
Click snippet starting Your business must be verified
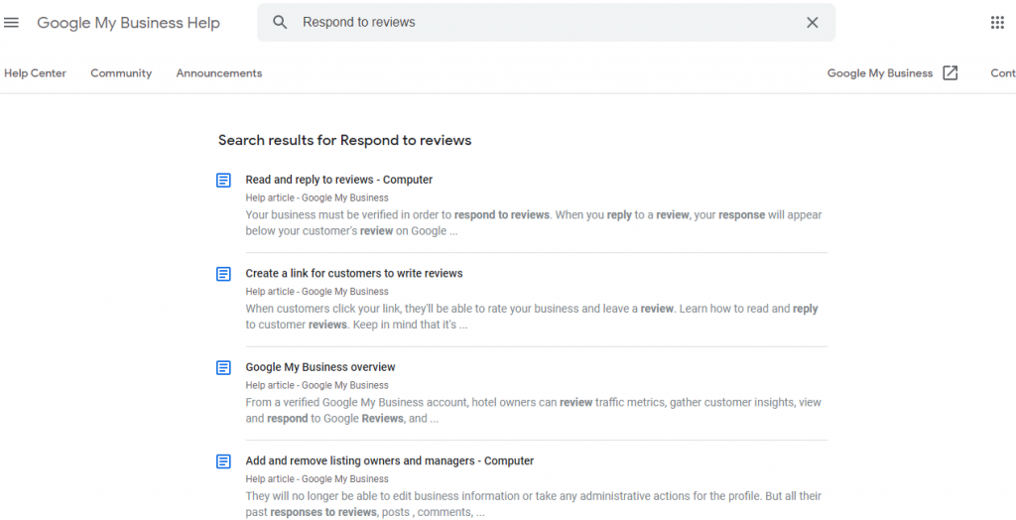[533, 223]
